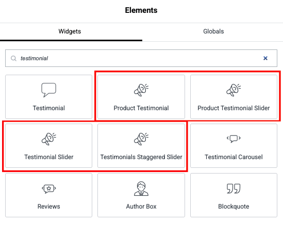Select the Reviews widget label
The height and width of the screenshot is (241, 283).
pos(49,206)
